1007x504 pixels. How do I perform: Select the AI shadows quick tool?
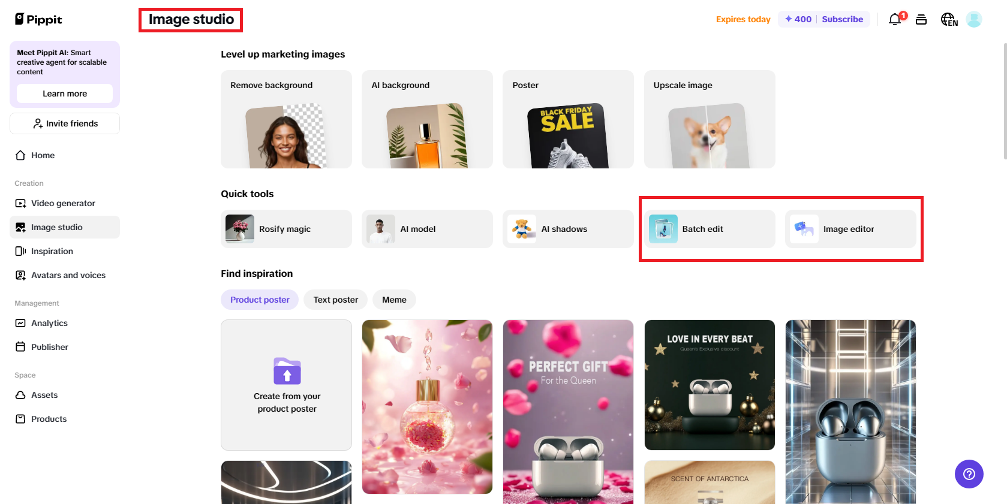(x=567, y=228)
